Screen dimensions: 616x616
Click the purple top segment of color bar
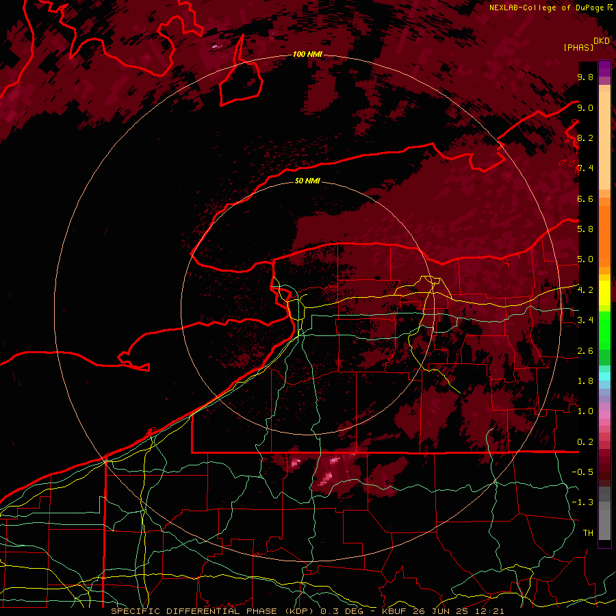coord(604,69)
